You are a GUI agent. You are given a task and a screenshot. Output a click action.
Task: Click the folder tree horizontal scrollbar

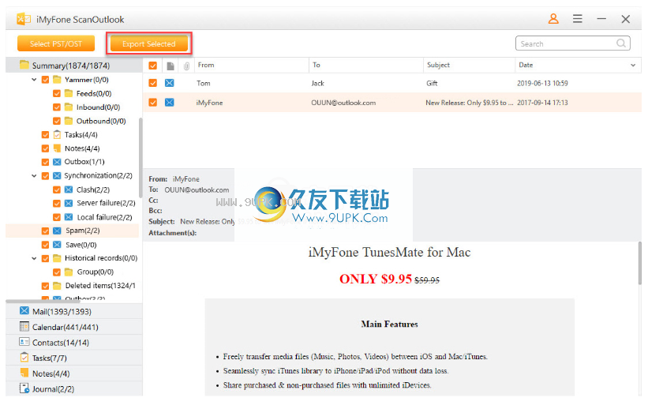(43, 301)
